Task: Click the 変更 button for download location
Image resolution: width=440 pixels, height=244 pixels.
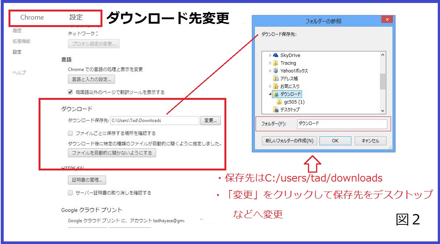Action: point(210,121)
